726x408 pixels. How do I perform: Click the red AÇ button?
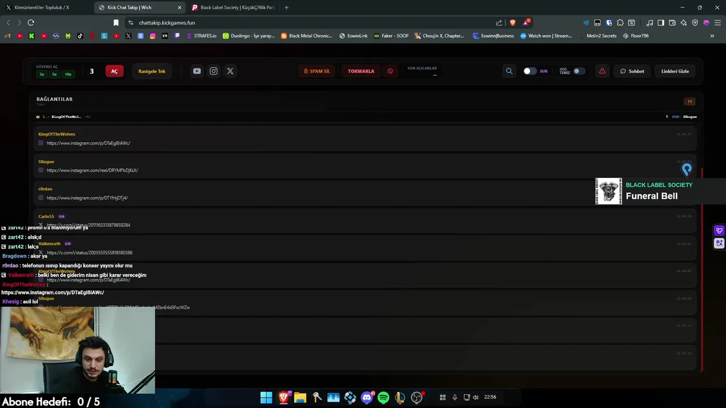(x=114, y=71)
